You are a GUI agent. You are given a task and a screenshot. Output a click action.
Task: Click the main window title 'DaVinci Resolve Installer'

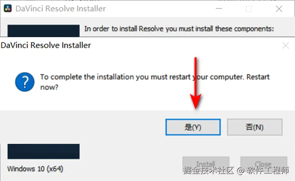[x=61, y=9]
